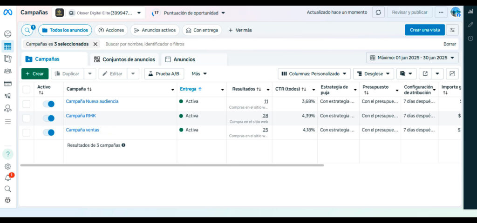Click the green Crear button

[34, 74]
